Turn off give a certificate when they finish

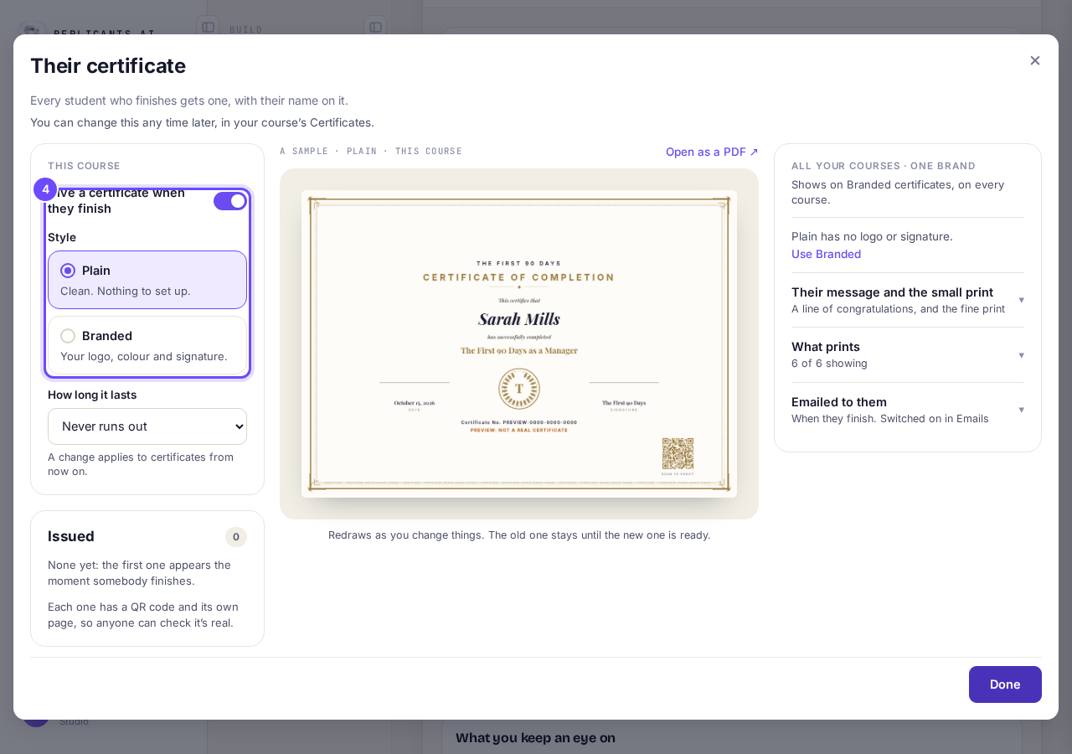[x=230, y=201]
